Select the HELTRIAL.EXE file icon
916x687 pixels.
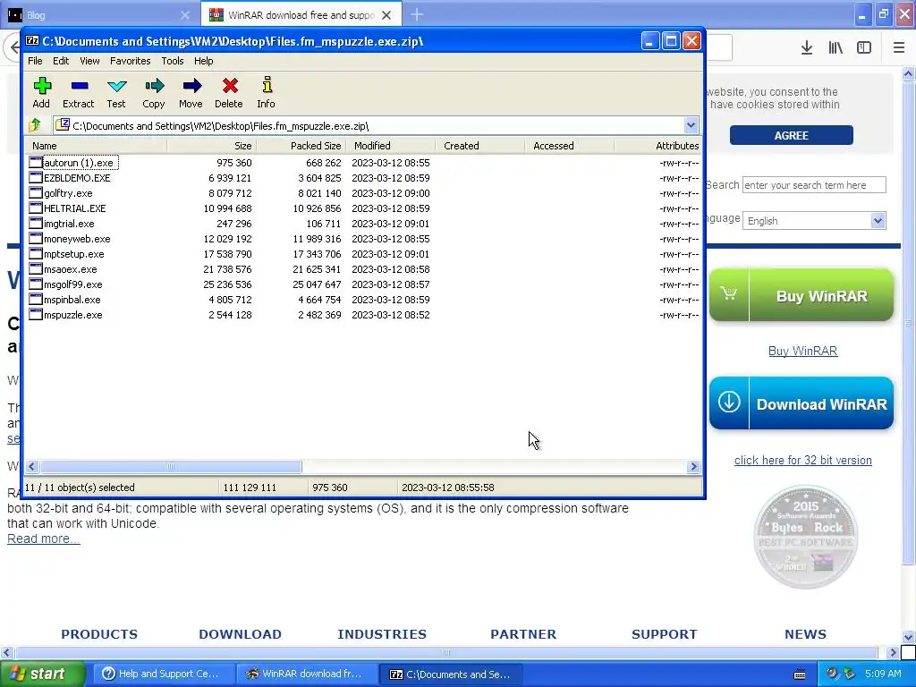pos(36,208)
